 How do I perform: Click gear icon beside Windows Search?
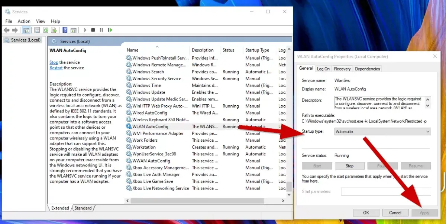(129, 72)
